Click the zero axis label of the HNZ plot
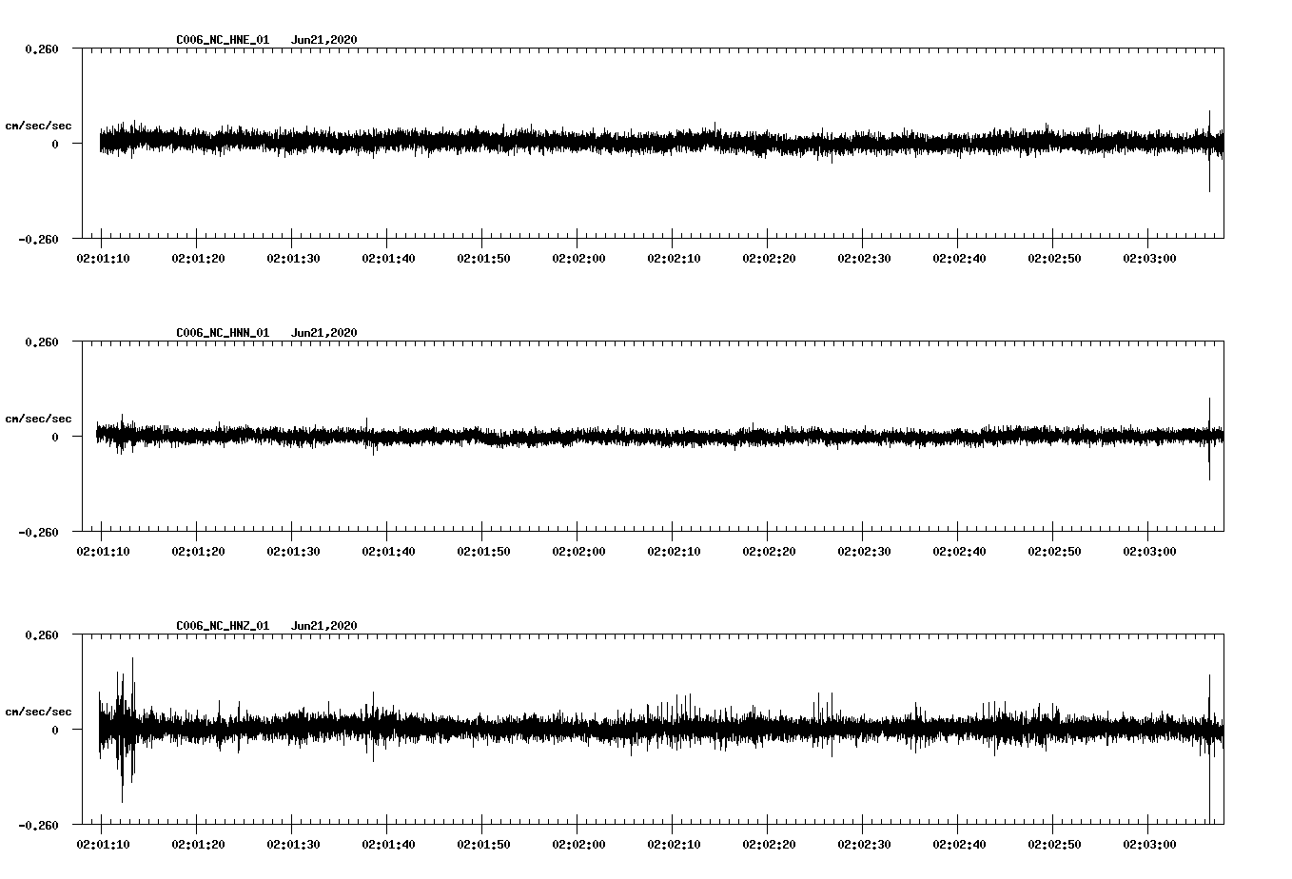Image resolution: width=1292 pixels, height=879 pixels. (55, 730)
